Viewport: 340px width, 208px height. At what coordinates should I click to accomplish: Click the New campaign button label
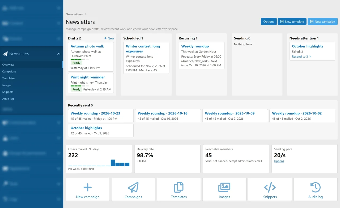tap(325, 22)
